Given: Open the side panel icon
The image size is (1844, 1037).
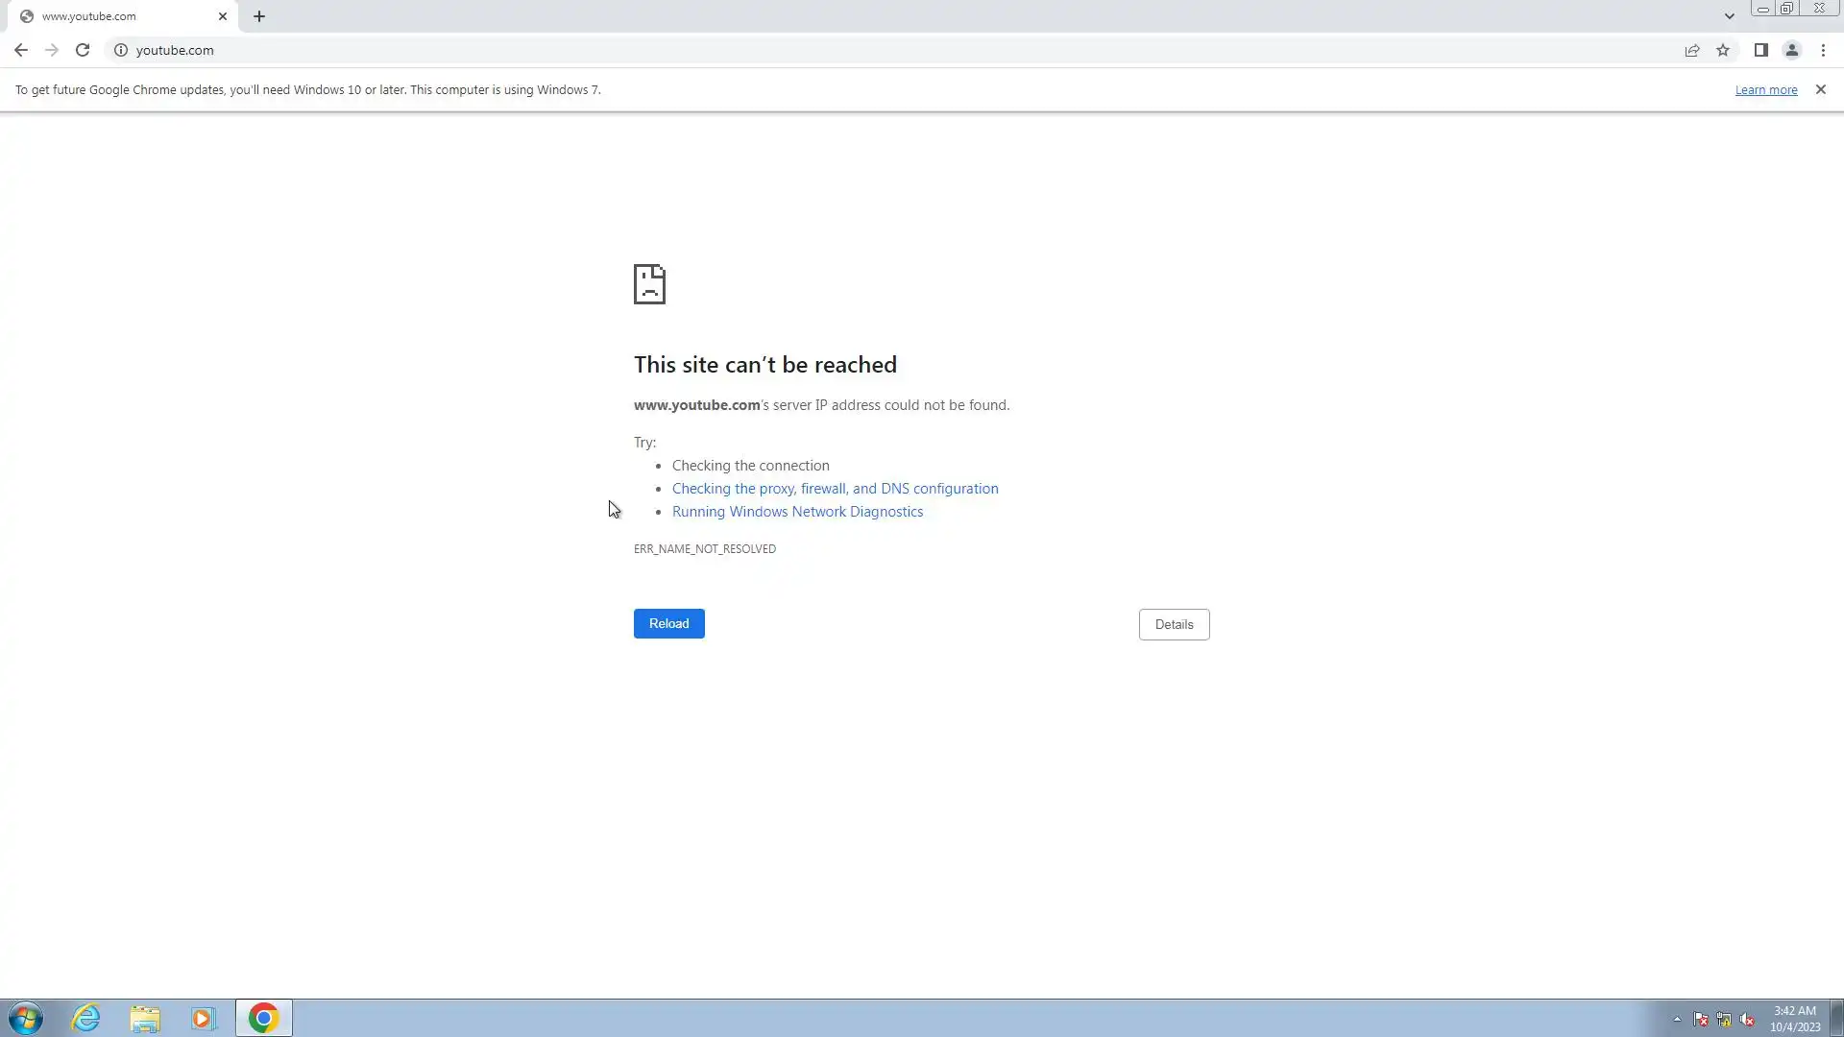Looking at the screenshot, I should point(1760,50).
